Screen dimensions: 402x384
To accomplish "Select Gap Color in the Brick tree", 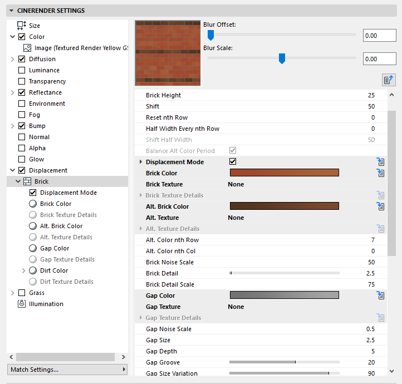I will (55, 248).
